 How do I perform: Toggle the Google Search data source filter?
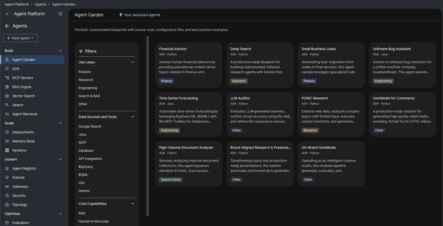[90, 126]
